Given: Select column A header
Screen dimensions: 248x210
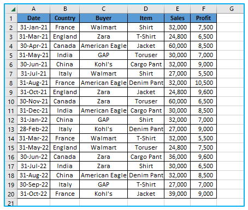Looking at the screenshot, I should pos(34,9).
